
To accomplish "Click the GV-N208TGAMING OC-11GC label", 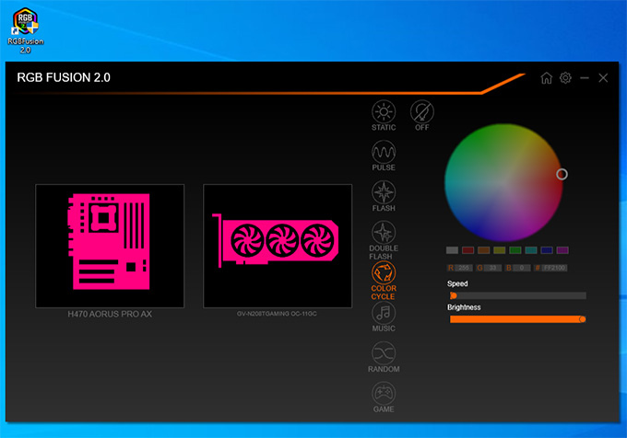I will [x=277, y=314].
